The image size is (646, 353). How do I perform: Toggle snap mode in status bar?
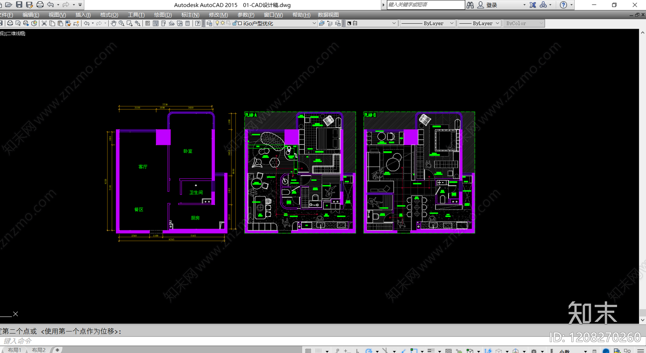[319, 351]
